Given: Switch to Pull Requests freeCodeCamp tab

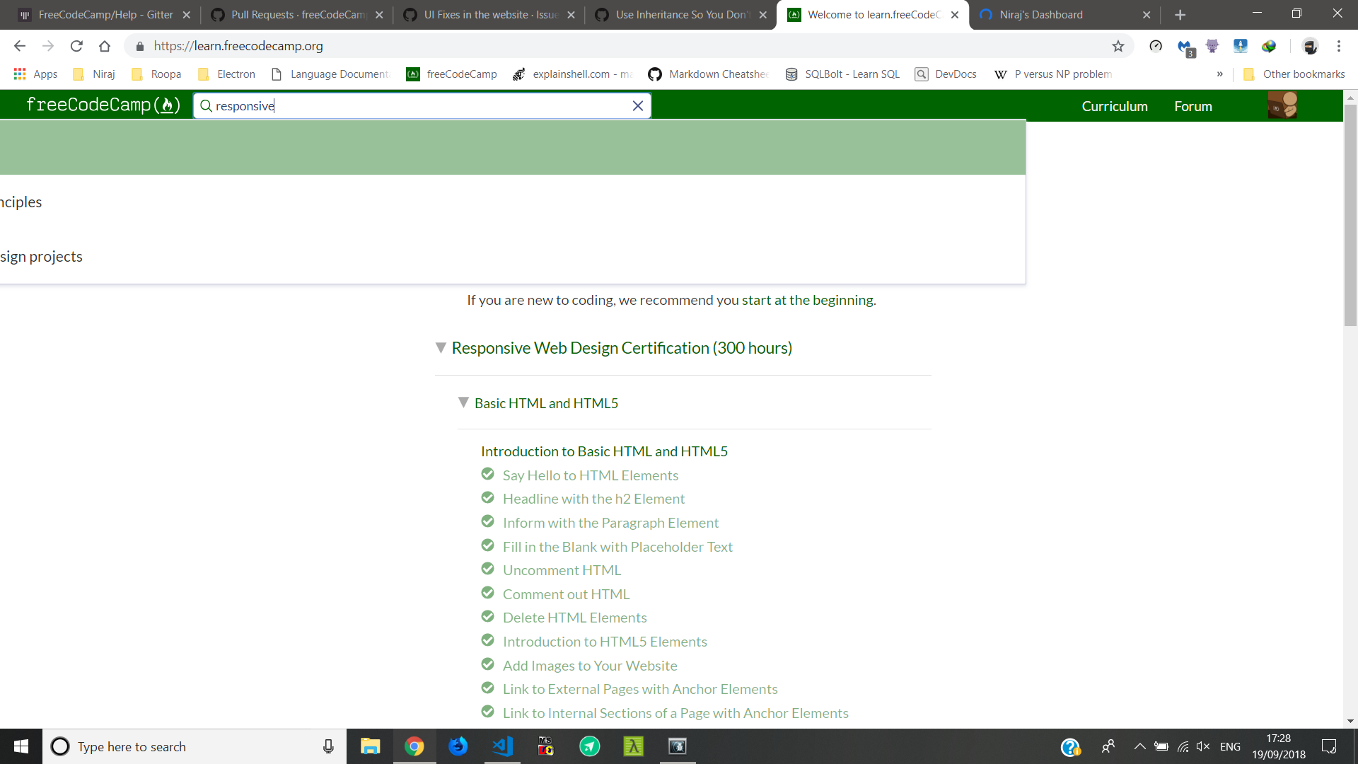Looking at the screenshot, I should tap(297, 14).
